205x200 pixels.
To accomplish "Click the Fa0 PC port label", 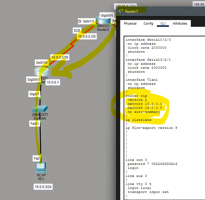I will pyautogui.click(x=36, y=158).
